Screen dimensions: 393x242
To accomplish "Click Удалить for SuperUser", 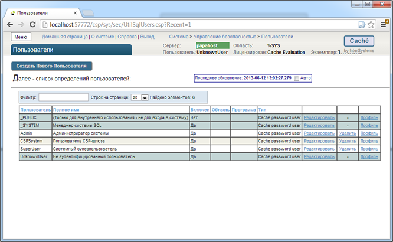I will click(348, 149).
